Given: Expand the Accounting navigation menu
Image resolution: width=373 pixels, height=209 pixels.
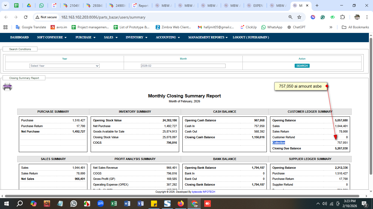Looking at the screenshot, I should (x=168, y=37).
